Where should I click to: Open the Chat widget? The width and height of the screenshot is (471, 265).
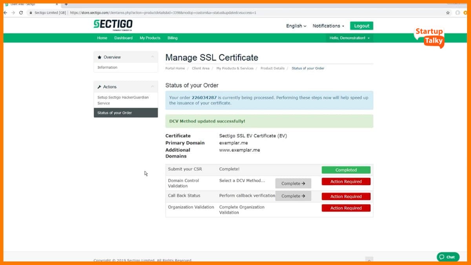tap(448, 257)
